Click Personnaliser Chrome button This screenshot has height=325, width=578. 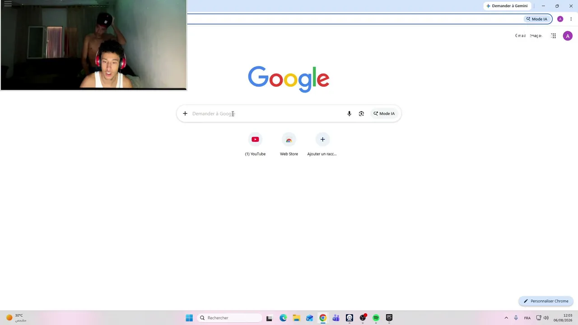tap(546, 301)
